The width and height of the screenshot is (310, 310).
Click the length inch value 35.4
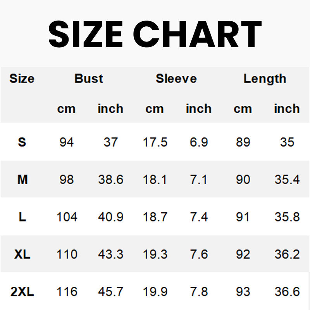[x=287, y=180]
